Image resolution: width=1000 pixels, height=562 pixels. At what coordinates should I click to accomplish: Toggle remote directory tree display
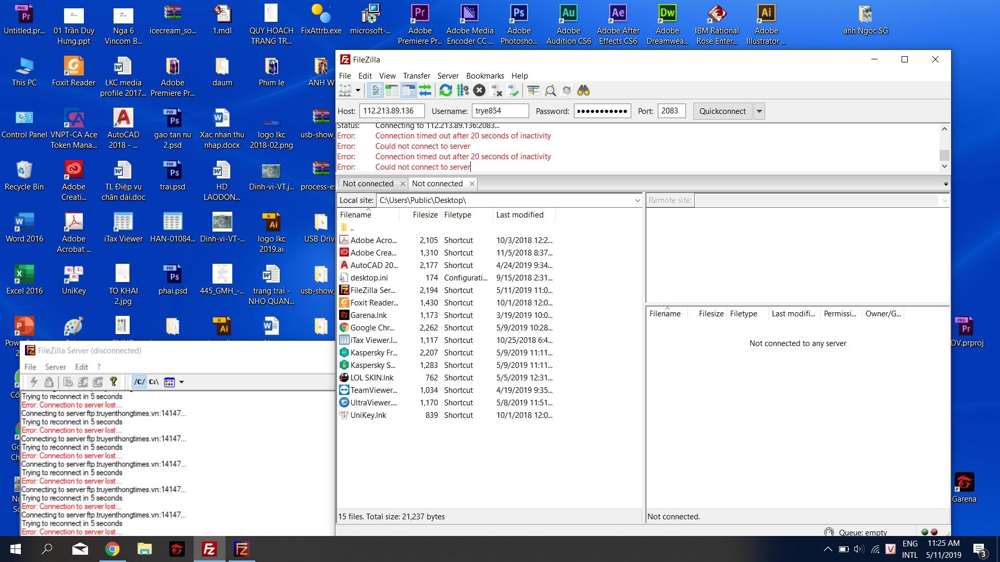(x=409, y=91)
